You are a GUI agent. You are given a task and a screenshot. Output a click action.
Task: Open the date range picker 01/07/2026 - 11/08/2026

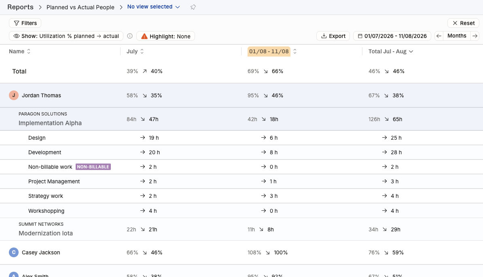pyautogui.click(x=392, y=36)
